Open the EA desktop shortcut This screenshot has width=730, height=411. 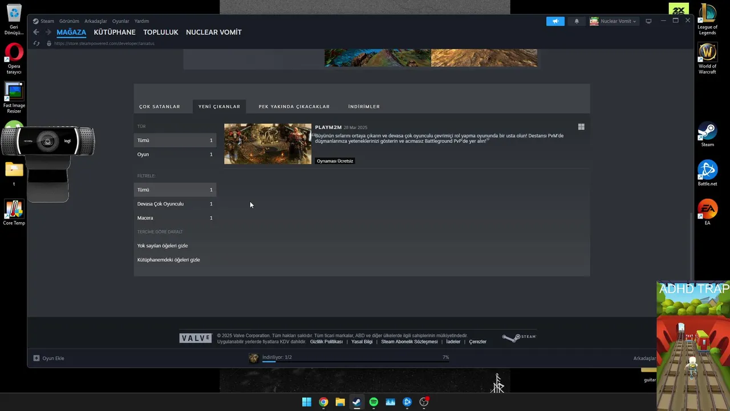tap(708, 212)
